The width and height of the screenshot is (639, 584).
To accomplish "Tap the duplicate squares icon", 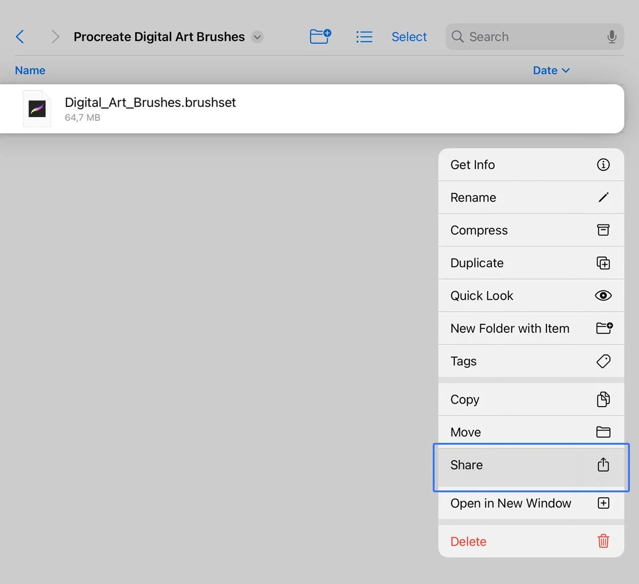I will 603,263.
